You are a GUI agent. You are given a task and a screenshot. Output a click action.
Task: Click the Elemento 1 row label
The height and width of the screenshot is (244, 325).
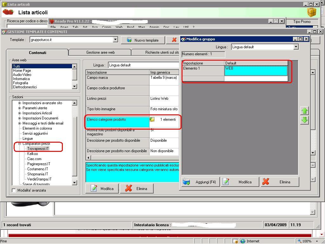click(x=203, y=71)
